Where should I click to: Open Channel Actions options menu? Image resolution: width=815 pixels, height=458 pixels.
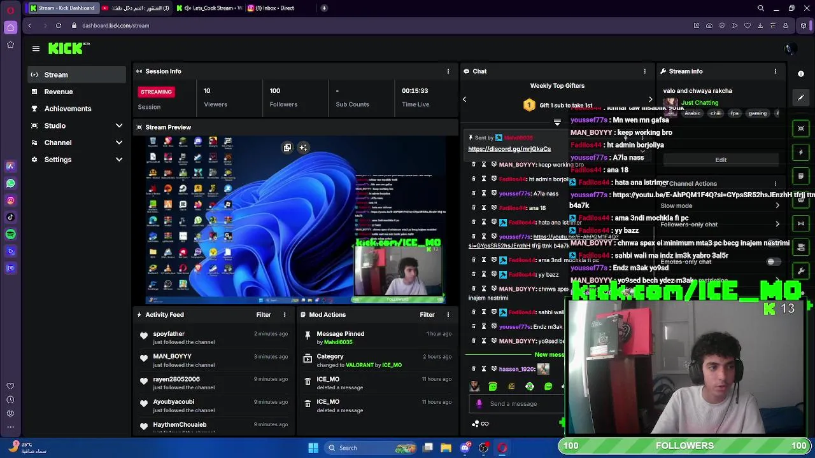pos(776,183)
